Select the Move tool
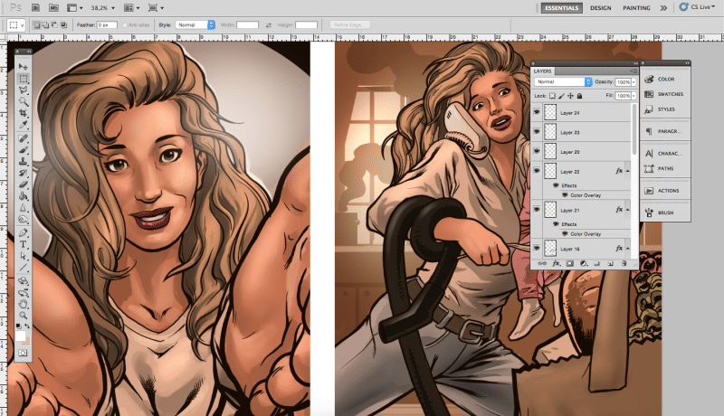The width and height of the screenshot is (724, 416). point(24,68)
